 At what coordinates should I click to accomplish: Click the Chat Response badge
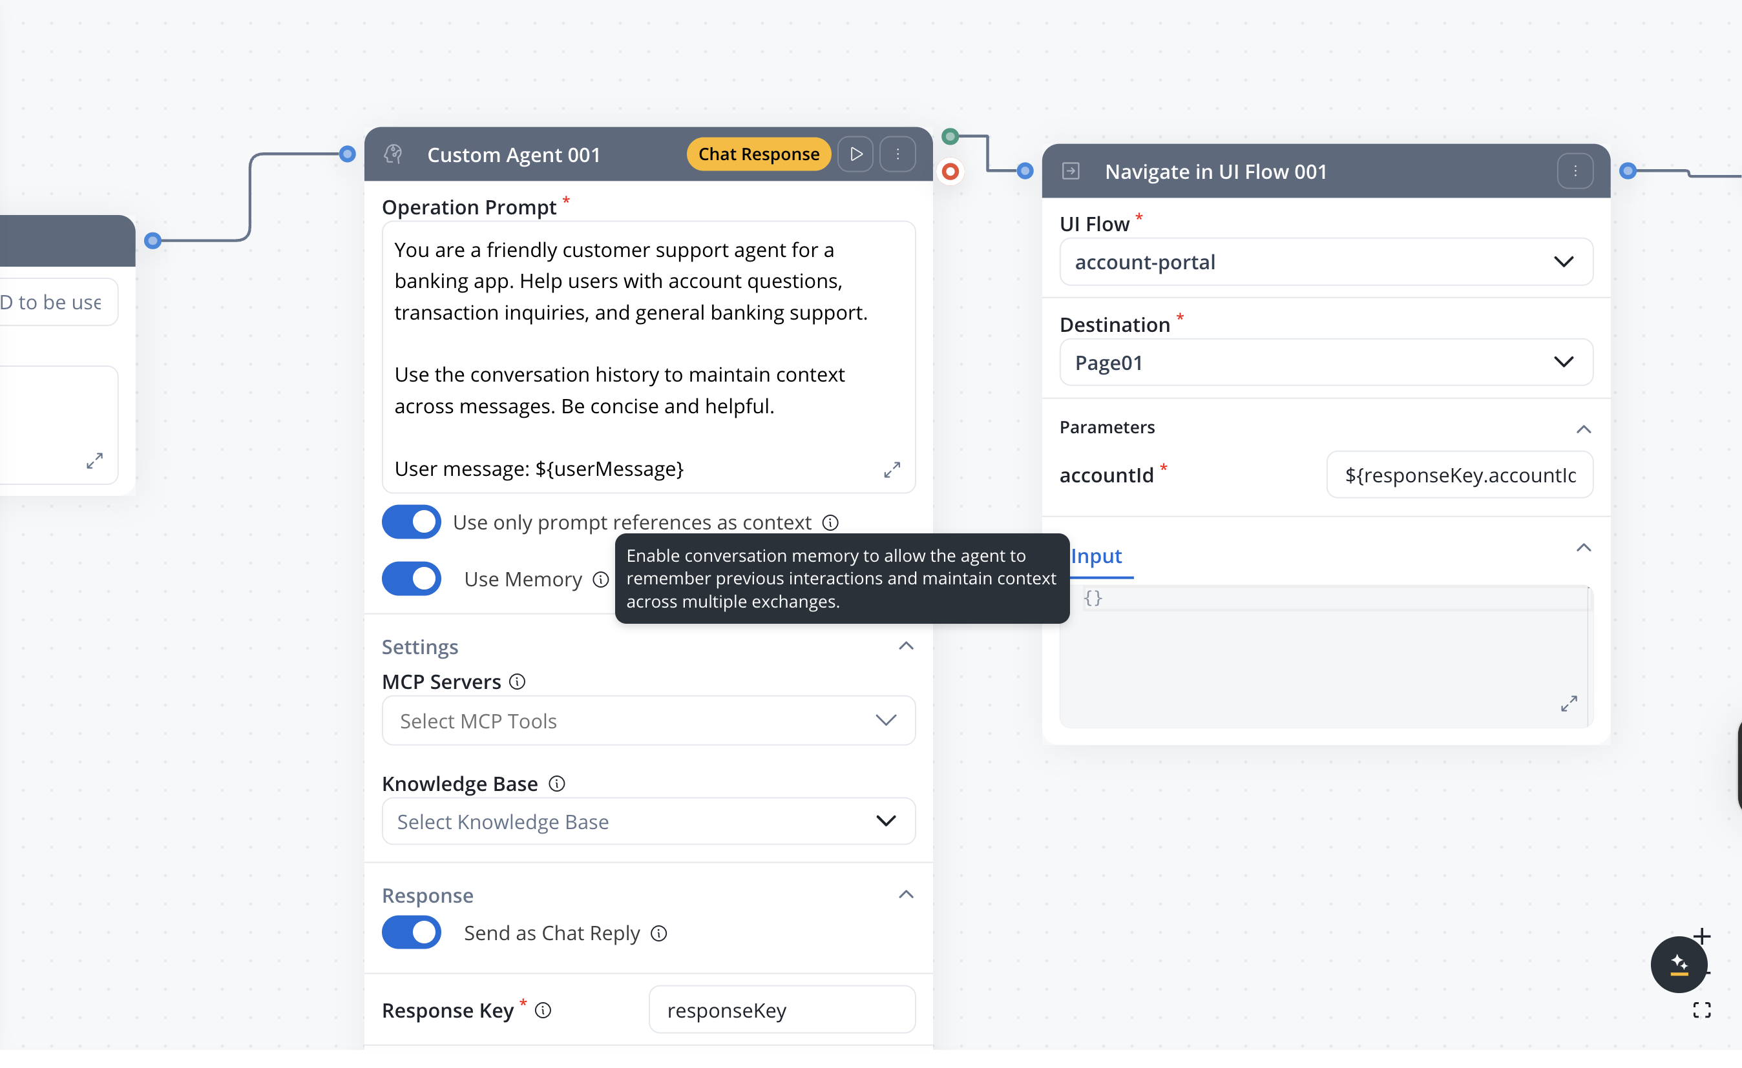click(x=759, y=154)
